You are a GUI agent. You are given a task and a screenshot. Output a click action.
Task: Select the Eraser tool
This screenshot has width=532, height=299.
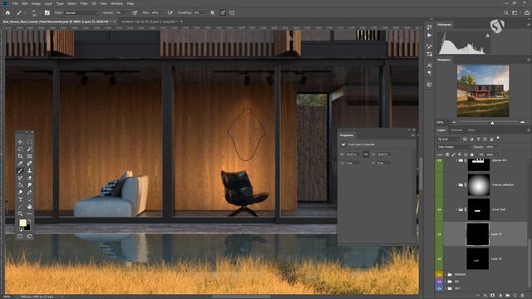30,178
